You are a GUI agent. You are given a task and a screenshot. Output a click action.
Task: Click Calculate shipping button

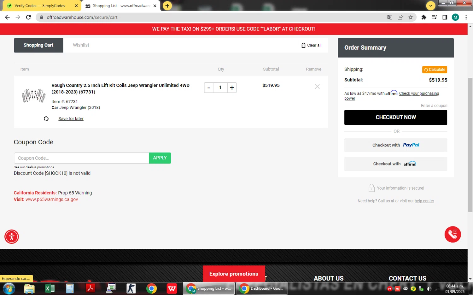[435, 70]
